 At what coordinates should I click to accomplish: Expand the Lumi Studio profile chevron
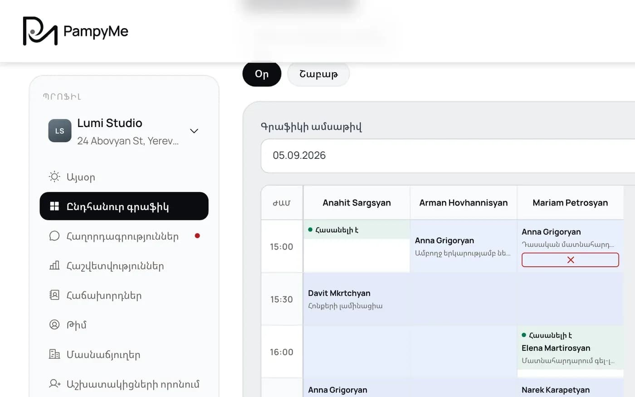pos(194,131)
